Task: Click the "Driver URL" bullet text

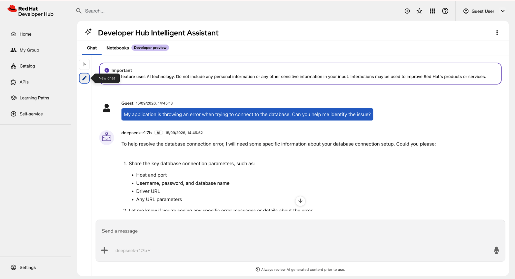Action: point(148,191)
